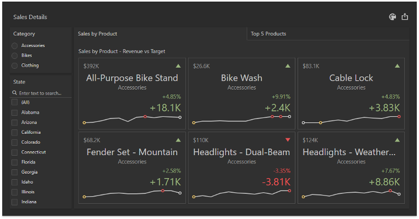The image size is (419, 219).
Task: Toggle the Arizona state checkbox
Action: click(15, 122)
